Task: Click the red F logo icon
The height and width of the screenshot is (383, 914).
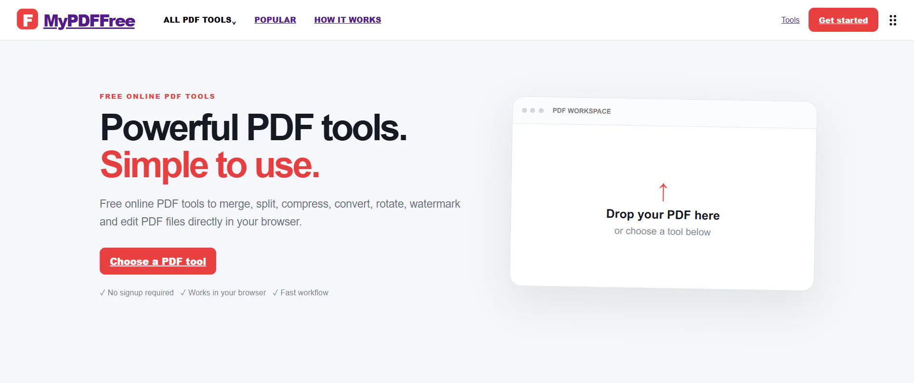Action: coord(27,19)
